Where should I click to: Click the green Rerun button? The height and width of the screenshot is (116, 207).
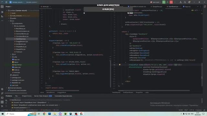164,2
